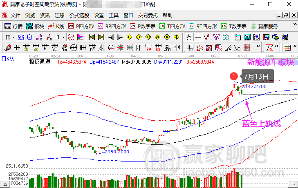The width and height of the screenshot is (298, 188).
Task: Toggle the pink flag indicator button
Action: coord(80,37)
